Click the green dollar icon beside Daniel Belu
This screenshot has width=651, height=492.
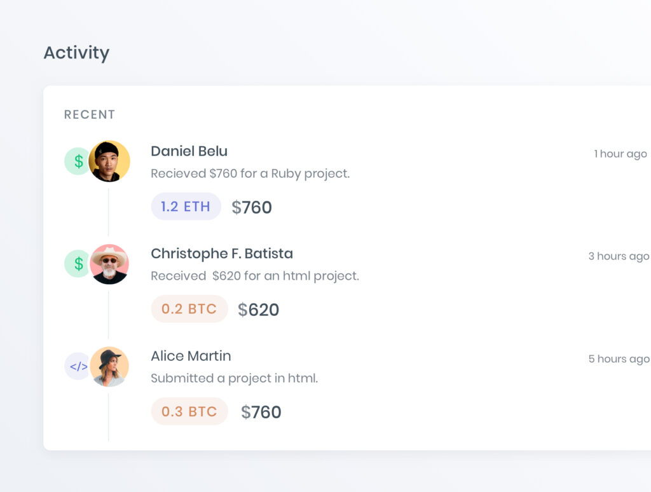coord(78,161)
